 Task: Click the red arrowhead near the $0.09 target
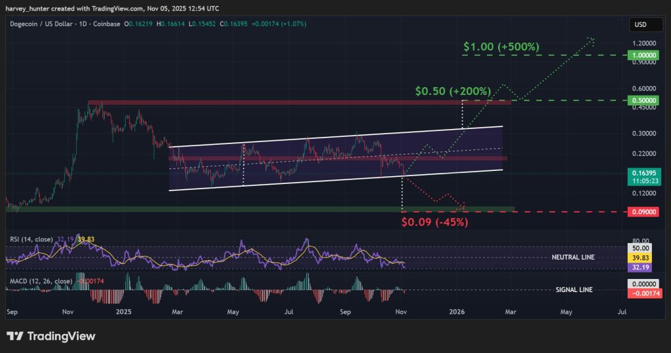(462, 206)
